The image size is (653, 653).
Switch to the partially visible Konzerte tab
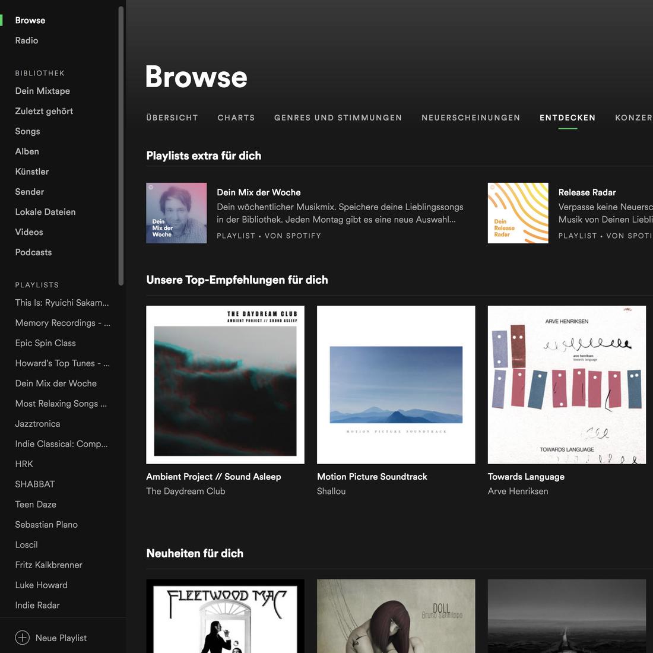pyautogui.click(x=634, y=118)
